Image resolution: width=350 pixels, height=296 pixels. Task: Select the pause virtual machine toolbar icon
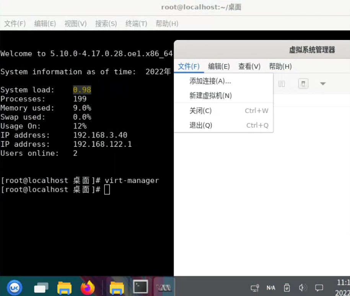(x=282, y=83)
